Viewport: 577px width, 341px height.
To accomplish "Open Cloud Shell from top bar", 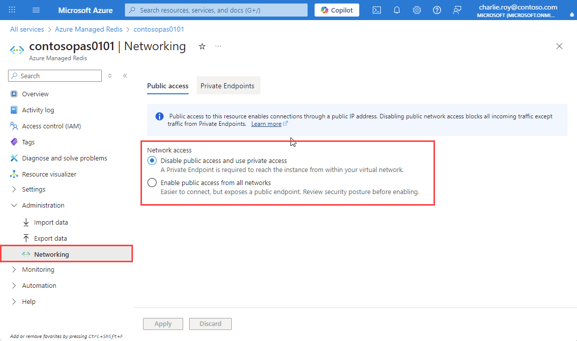I will (x=377, y=10).
